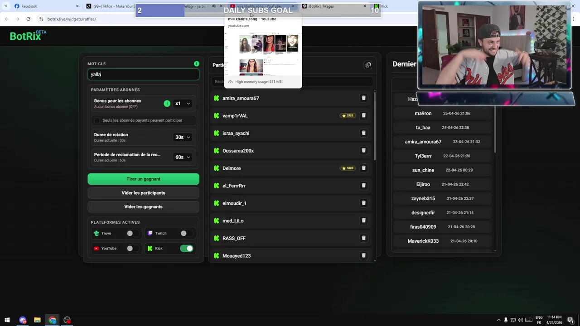The image size is (580, 326).
Task: Close the Facebook tab
Action: click(77, 6)
